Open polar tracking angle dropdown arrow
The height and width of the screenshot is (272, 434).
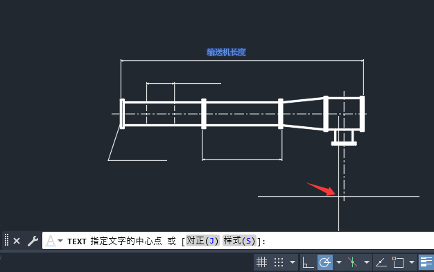(339, 262)
